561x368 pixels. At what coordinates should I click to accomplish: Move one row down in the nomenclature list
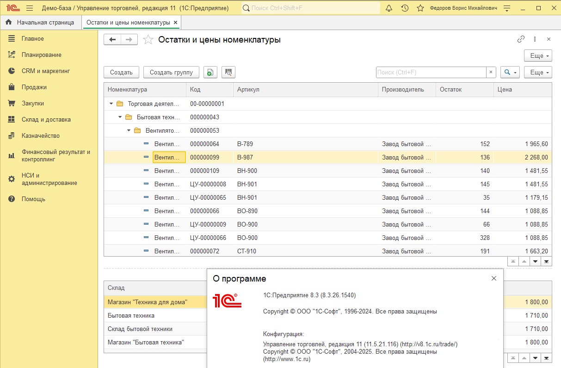pos(536,261)
